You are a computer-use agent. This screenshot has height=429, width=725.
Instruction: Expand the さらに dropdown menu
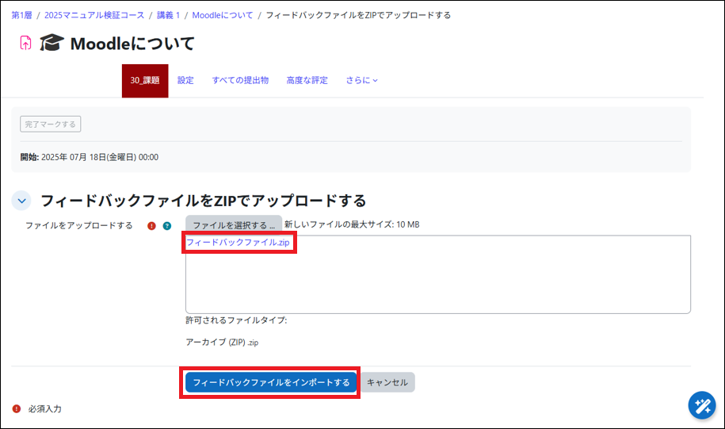click(361, 81)
